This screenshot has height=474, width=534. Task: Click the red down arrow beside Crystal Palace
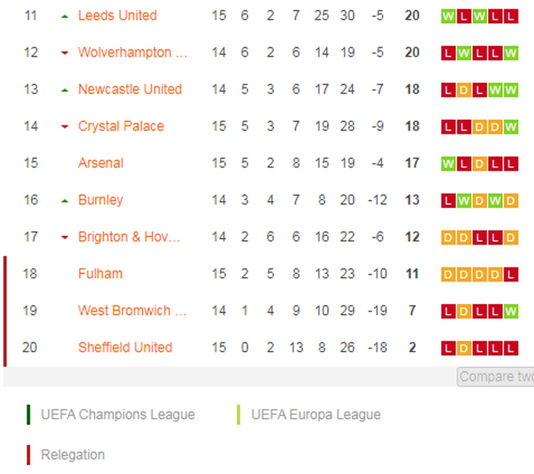coord(65,127)
